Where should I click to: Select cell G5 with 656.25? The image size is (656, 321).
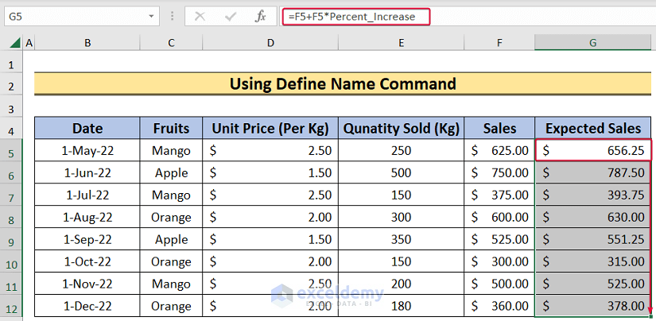click(x=592, y=150)
